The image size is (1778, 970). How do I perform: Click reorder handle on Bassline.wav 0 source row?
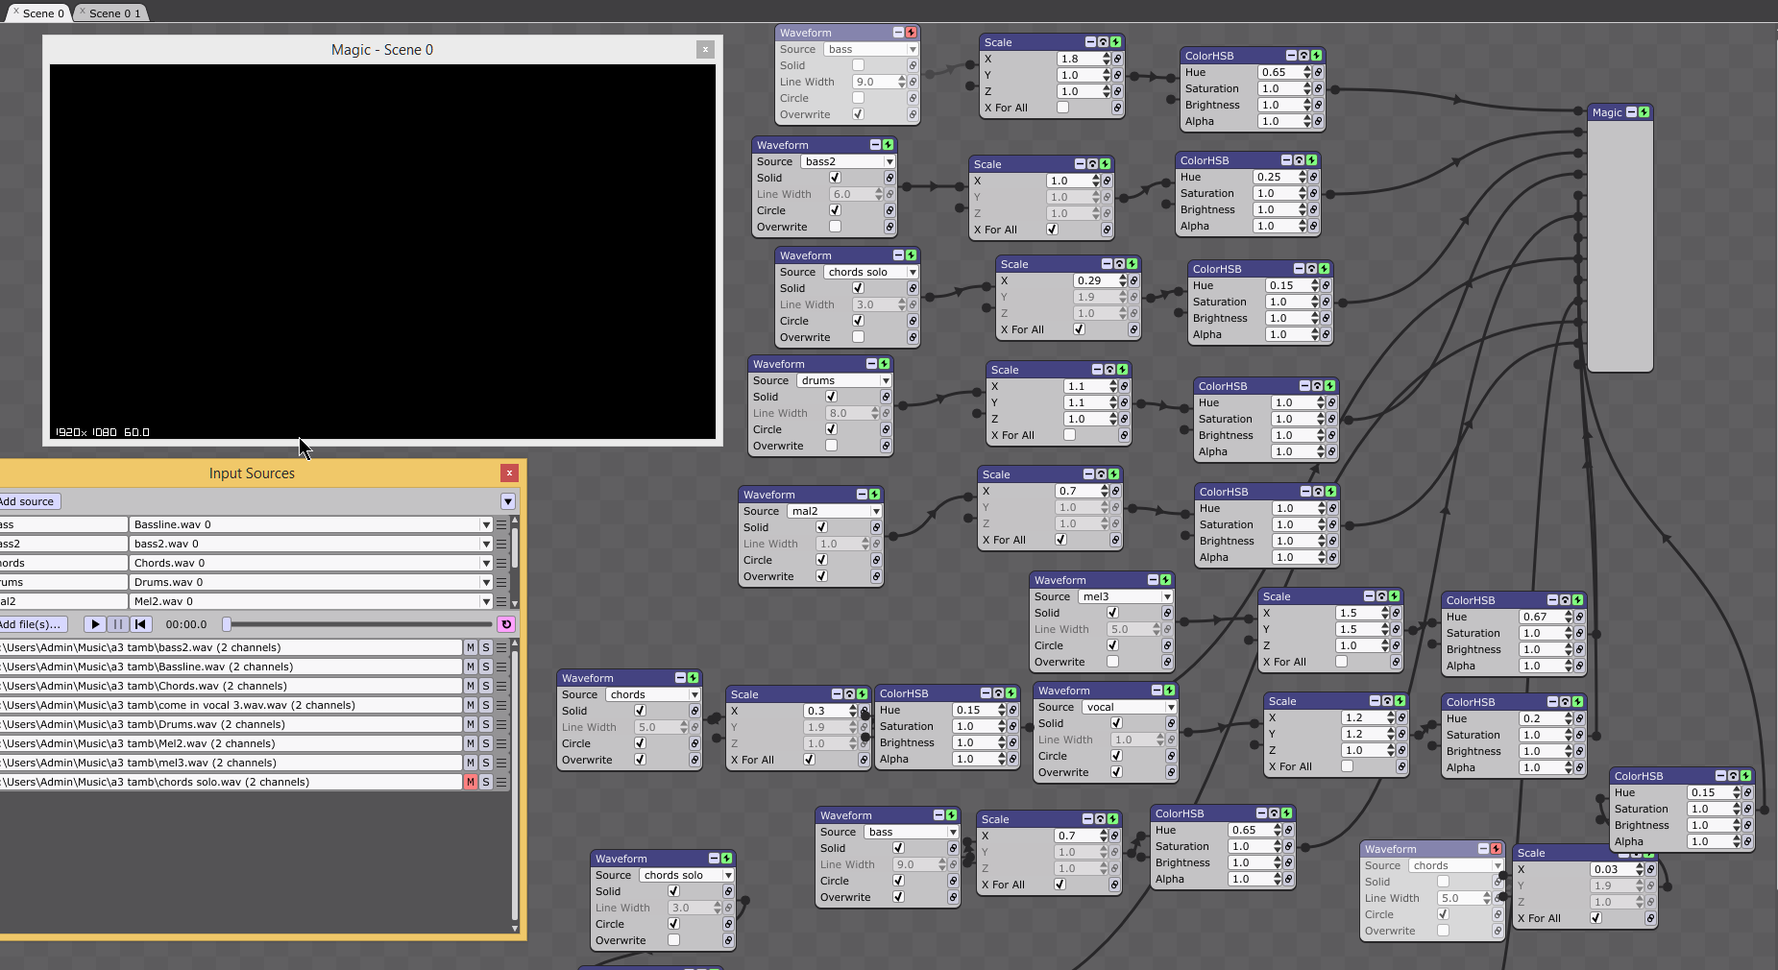point(501,524)
